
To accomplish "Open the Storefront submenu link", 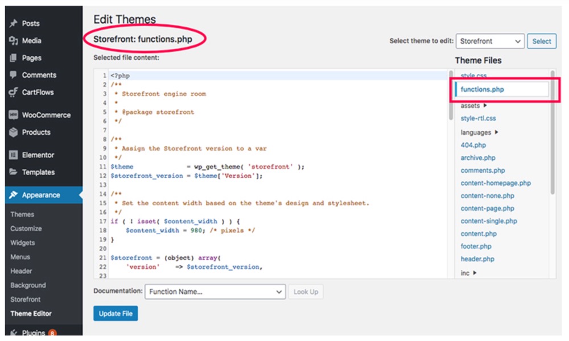I will 26,299.
